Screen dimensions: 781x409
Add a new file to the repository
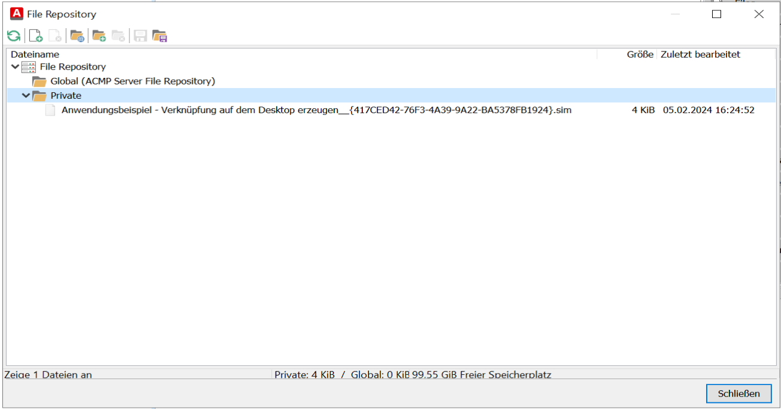tap(35, 35)
